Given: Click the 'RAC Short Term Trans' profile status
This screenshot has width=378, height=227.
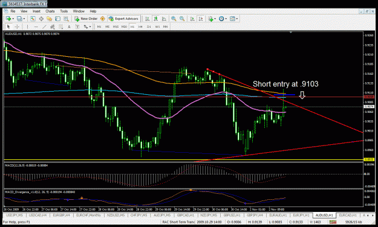Looking at the screenshot, I should (178, 222).
